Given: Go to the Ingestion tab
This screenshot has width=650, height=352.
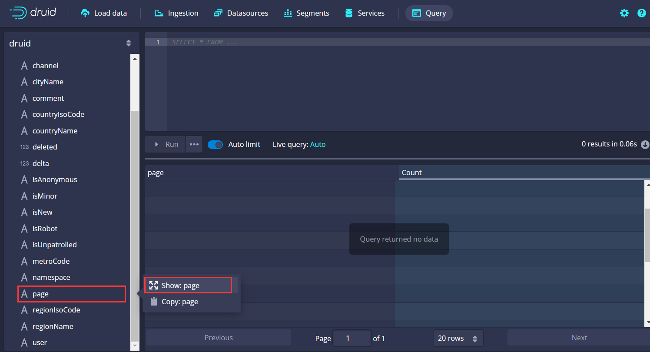Looking at the screenshot, I should point(176,13).
